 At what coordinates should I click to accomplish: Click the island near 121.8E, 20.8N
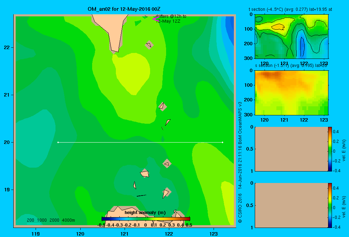pos(163,107)
